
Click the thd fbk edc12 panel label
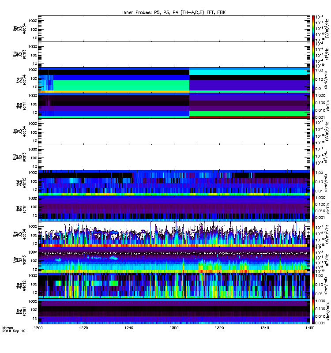point(21,183)
